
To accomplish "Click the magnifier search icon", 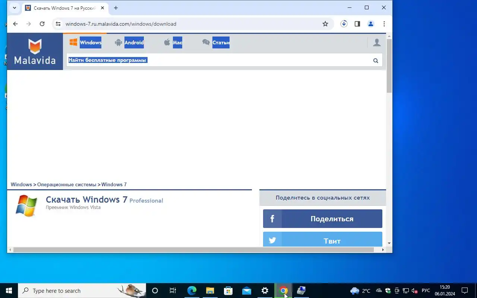I will (376, 61).
